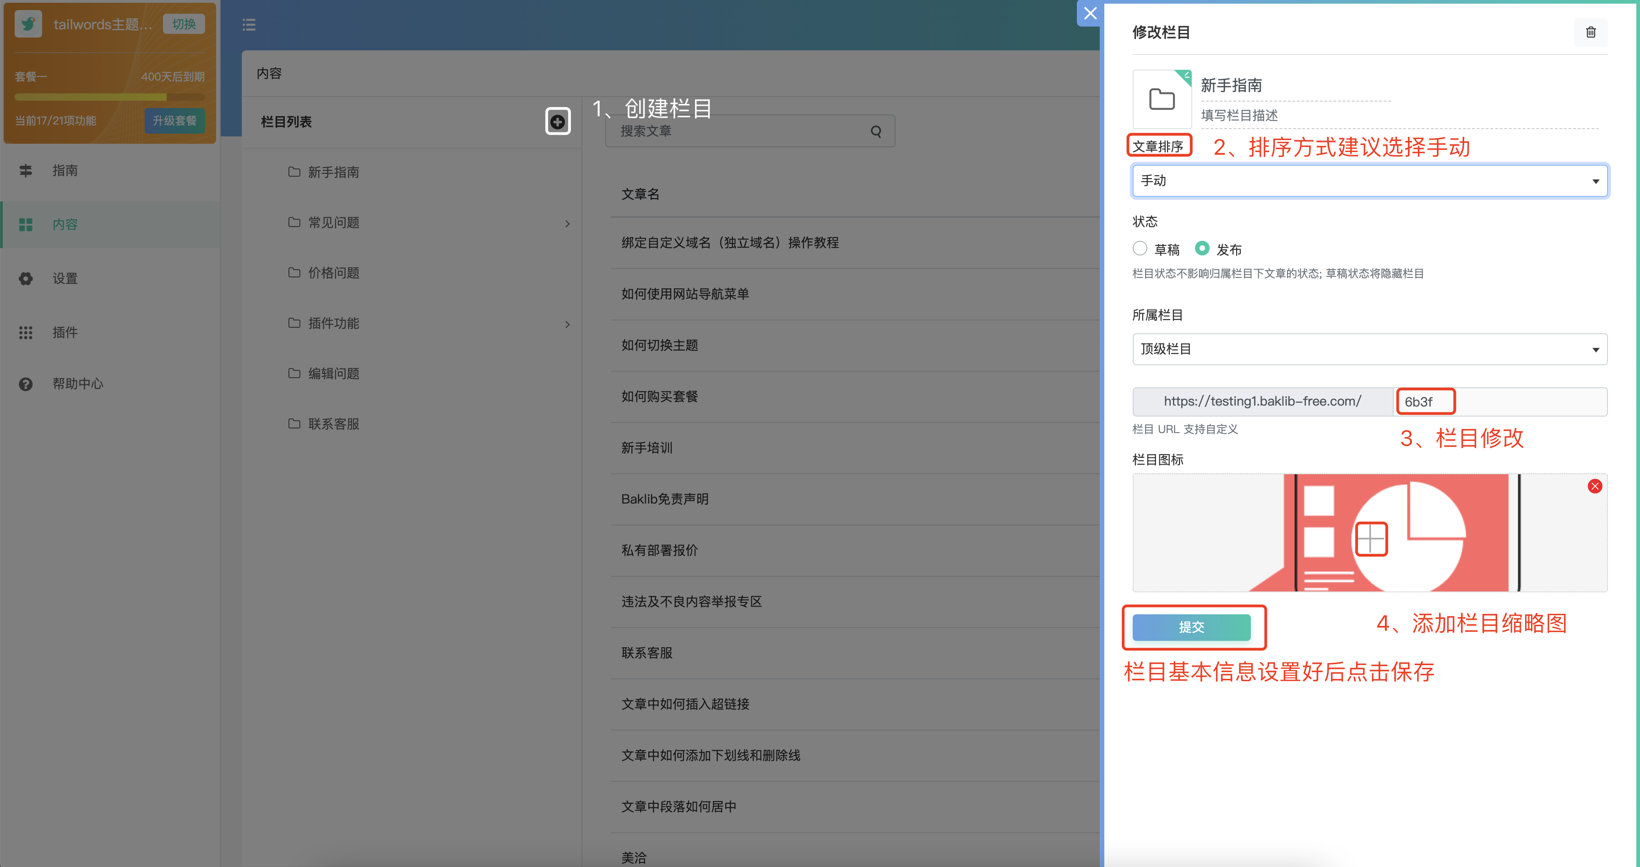
Task: Click the search magnifier icon in 搜索文章
Action: (876, 131)
